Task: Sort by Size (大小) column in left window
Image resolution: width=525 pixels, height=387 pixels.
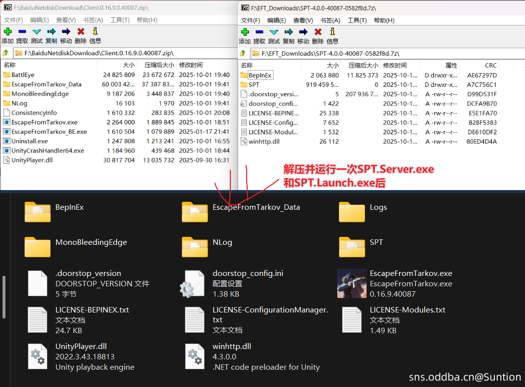Action: pyautogui.click(x=129, y=65)
